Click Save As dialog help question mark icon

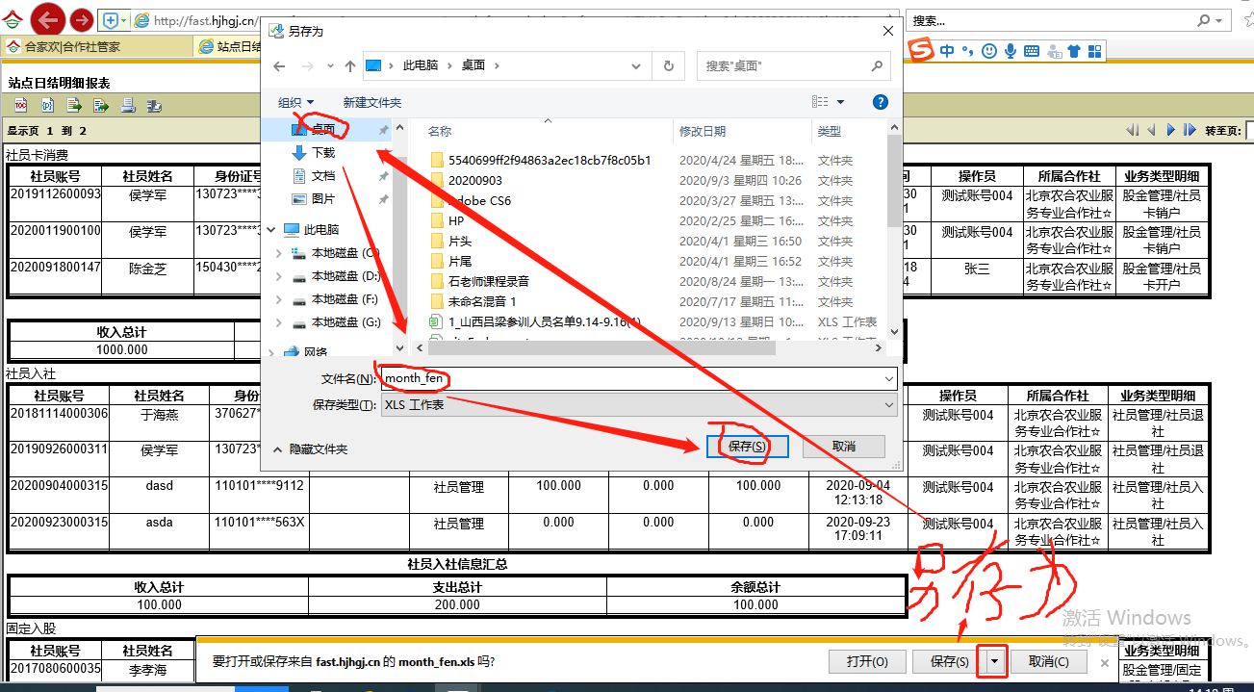(880, 102)
